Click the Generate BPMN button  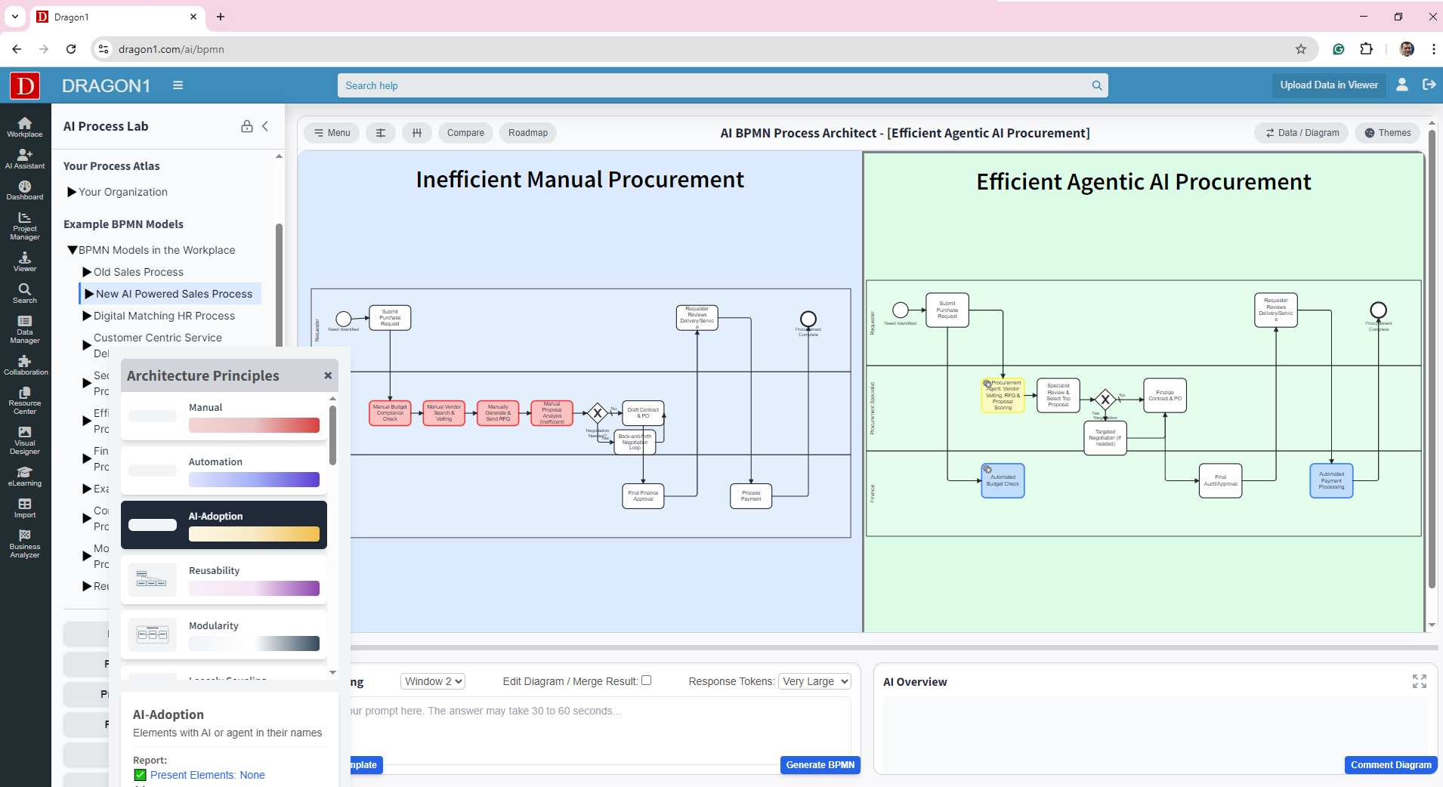coord(820,765)
